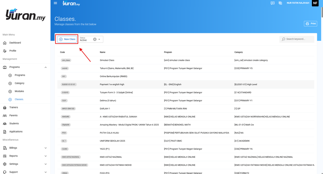Click [EL - ENG] English program cell
The height and width of the screenshot is (174, 323).
coord(173,85)
